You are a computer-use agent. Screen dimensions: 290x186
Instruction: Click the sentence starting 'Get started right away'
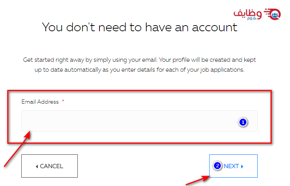pyautogui.click(x=139, y=60)
